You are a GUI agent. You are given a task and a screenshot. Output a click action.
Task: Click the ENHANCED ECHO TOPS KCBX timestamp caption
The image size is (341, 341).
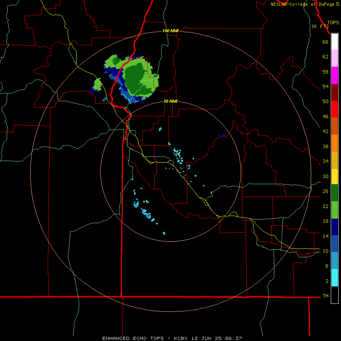coord(172,338)
